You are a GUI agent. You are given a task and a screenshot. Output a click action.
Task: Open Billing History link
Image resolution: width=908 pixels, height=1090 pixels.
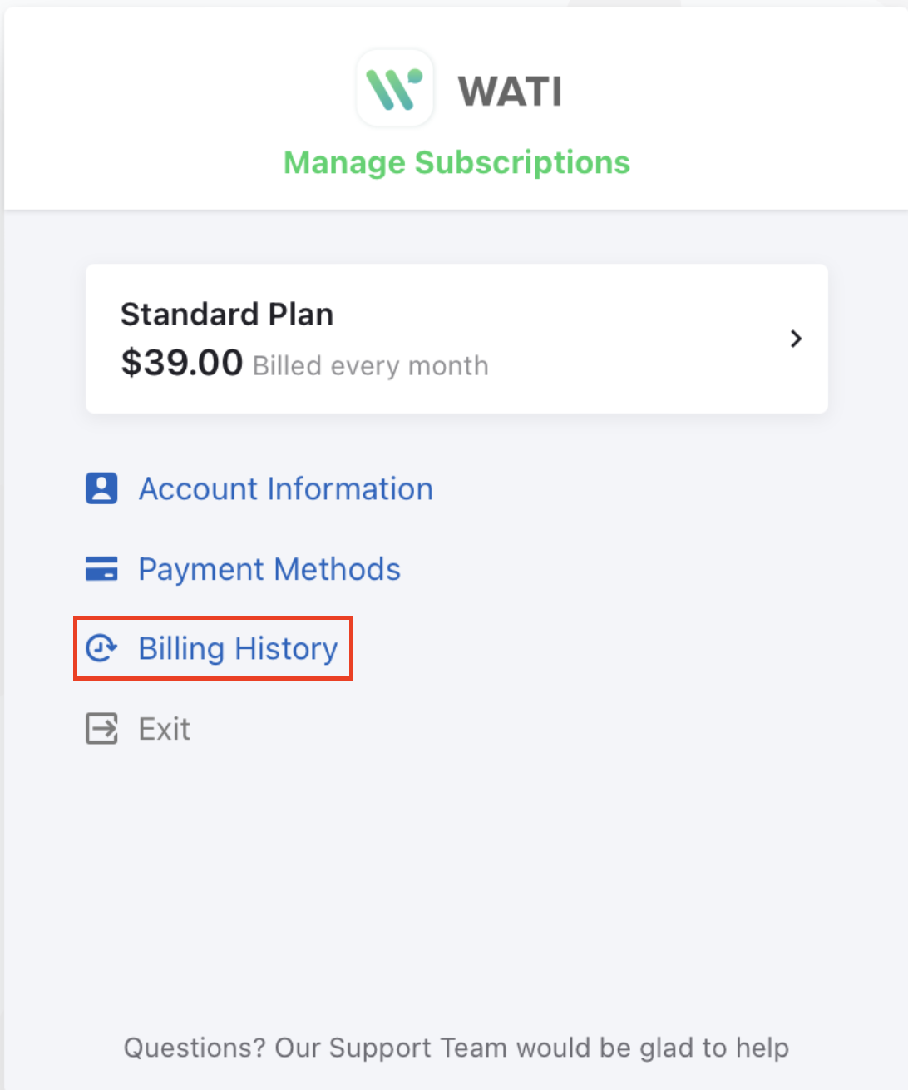point(239,648)
